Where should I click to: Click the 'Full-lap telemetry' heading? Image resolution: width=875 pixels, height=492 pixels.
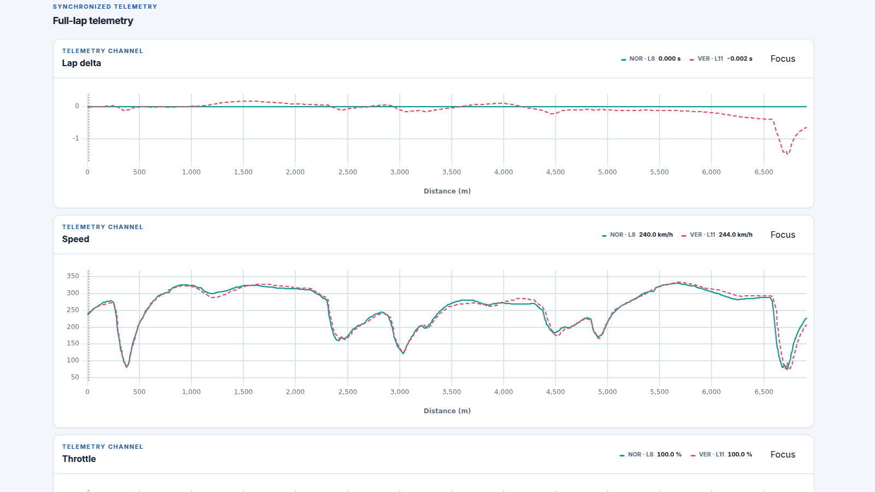[93, 21]
